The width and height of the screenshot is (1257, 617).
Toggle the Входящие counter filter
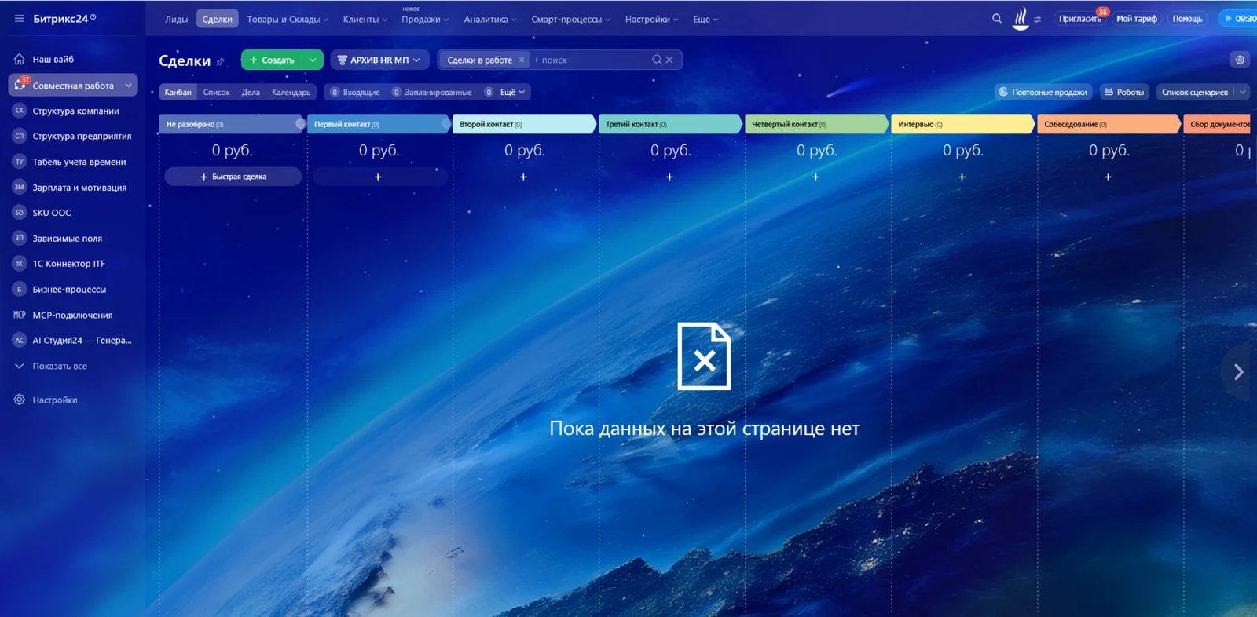tap(354, 92)
